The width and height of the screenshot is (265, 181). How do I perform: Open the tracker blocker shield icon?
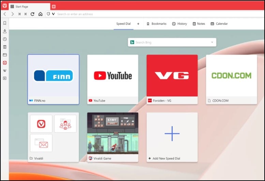pyautogui.click(x=48, y=14)
